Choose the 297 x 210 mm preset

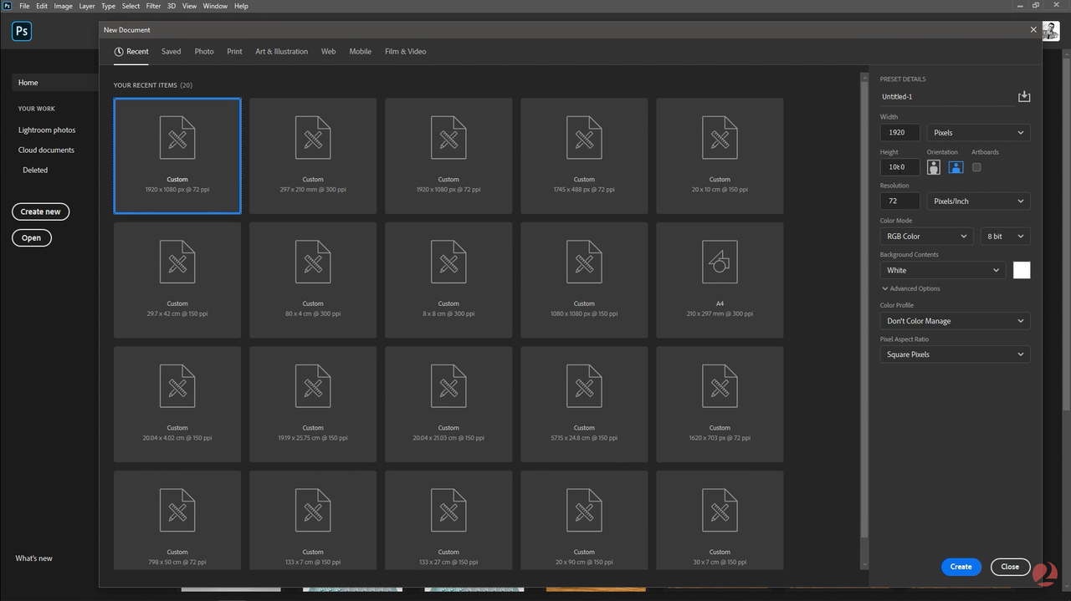click(313, 155)
